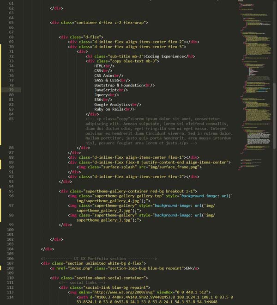The image size is (277, 305).
Task: Click line number 61 in the gutter
Action: [11, 3]
